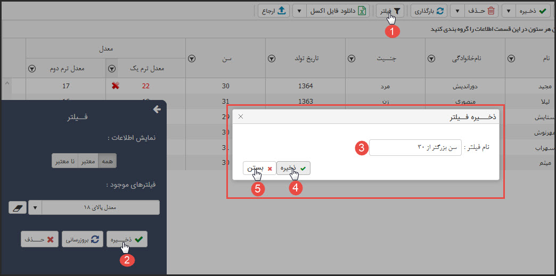The height and width of the screenshot is (276, 556).
Task: Open the filter menu on تاریخ تولد column
Action: [x=272, y=58]
